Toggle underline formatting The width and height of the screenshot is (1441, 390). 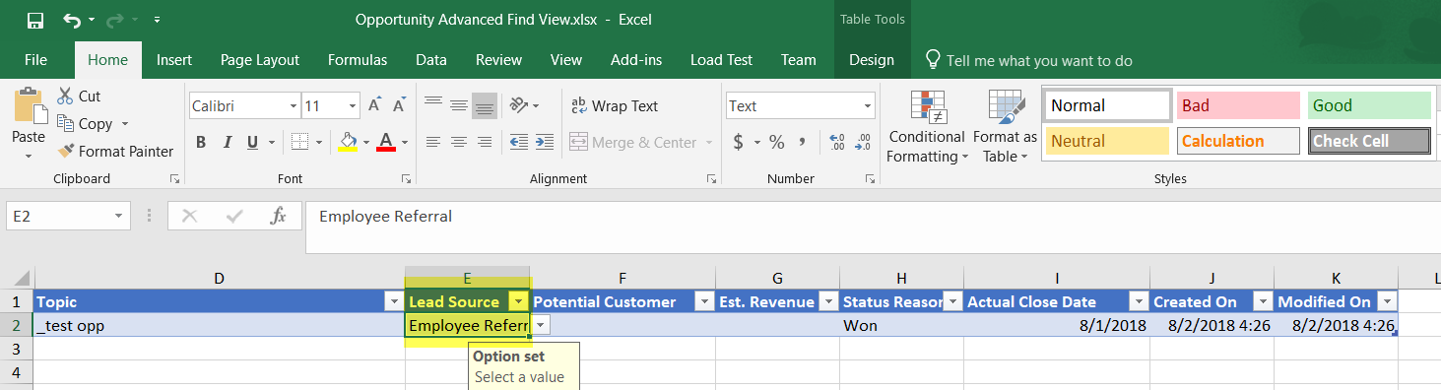pos(253,143)
